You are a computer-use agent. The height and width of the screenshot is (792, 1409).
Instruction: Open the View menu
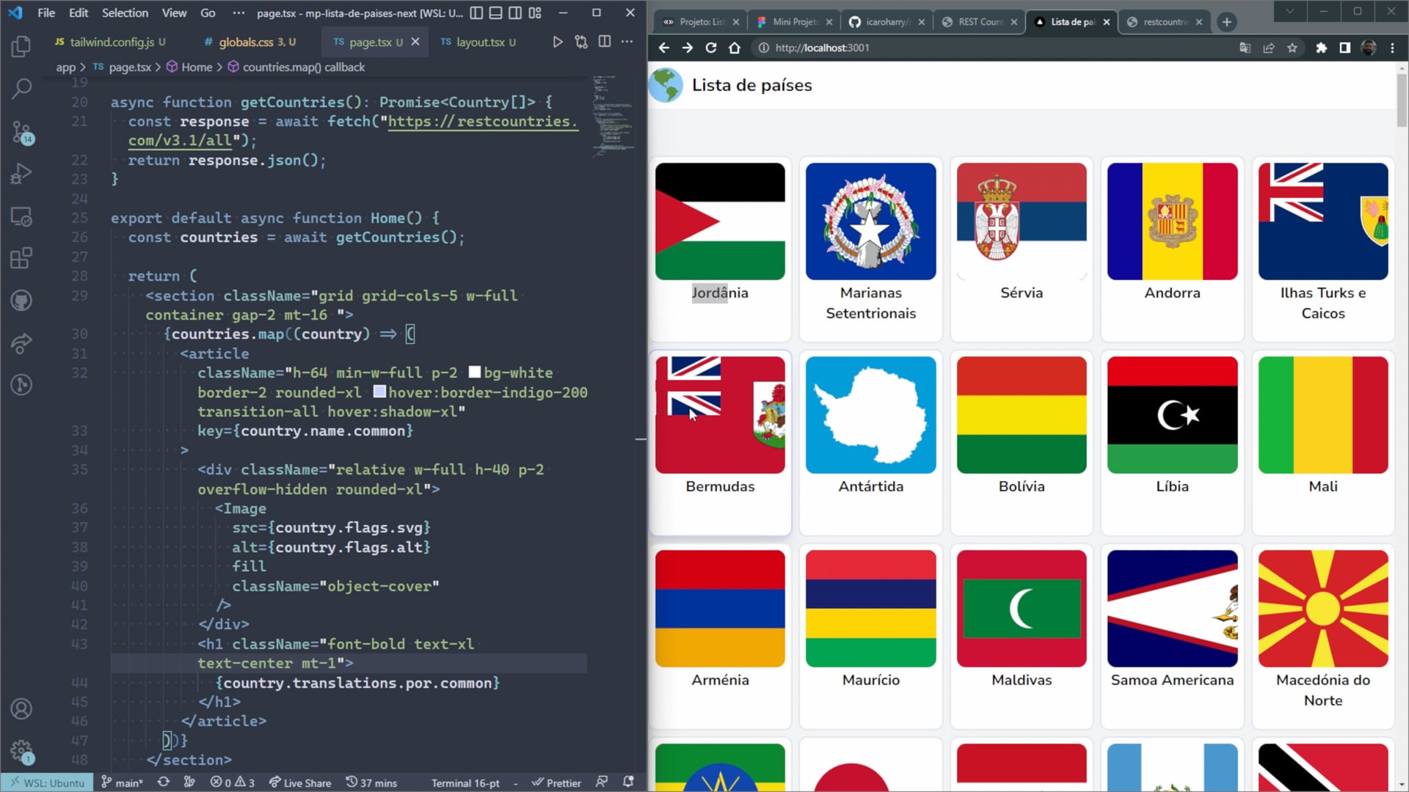(x=174, y=12)
